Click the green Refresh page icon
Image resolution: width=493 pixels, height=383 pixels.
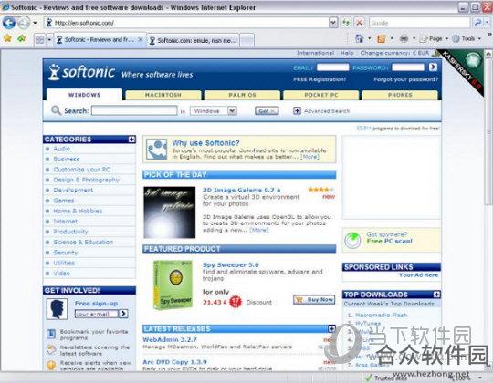coord(346,23)
